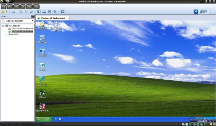The image size is (216, 126).
Task: Open the View menu
Action: pyautogui.click(x=16, y=6)
